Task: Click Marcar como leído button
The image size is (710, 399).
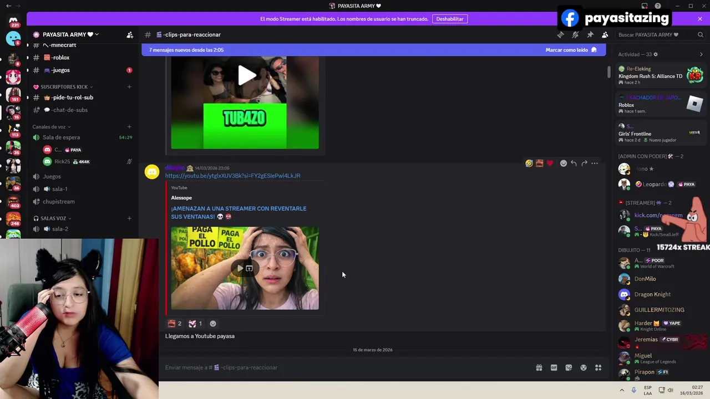Action: (x=571, y=50)
